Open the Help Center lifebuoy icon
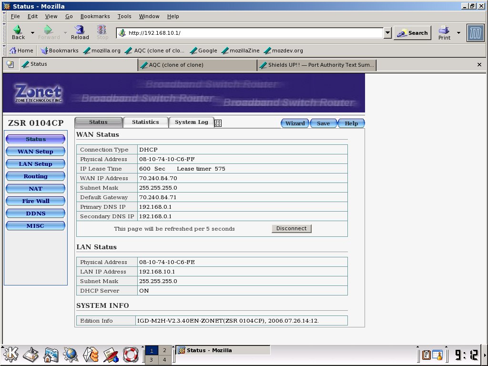 [x=131, y=354]
